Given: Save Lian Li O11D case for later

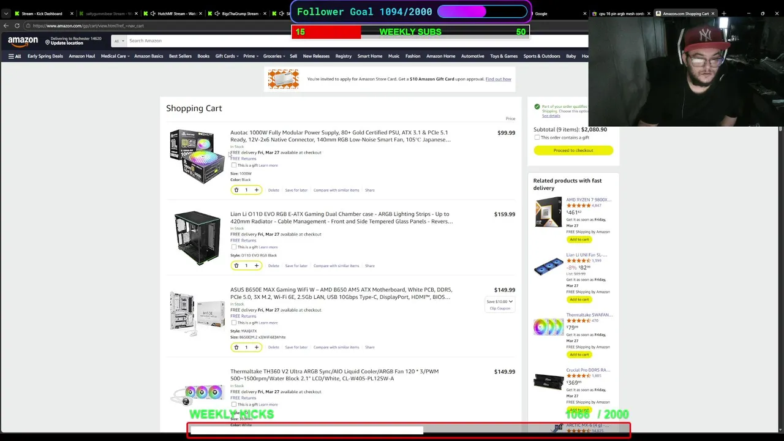Looking at the screenshot, I should tap(296, 266).
